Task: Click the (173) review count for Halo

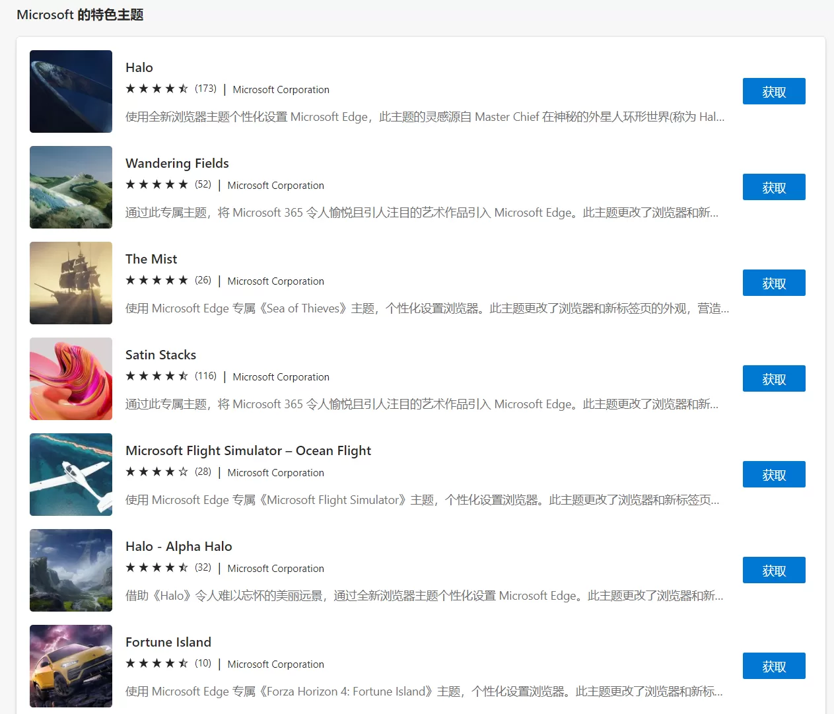Action: click(x=205, y=89)
